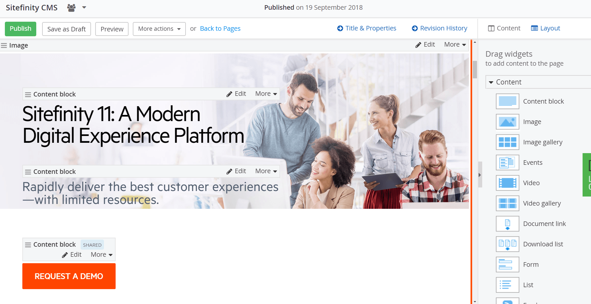
Task: Open More menu for headline Content block
Action: (x=266, y=94)
